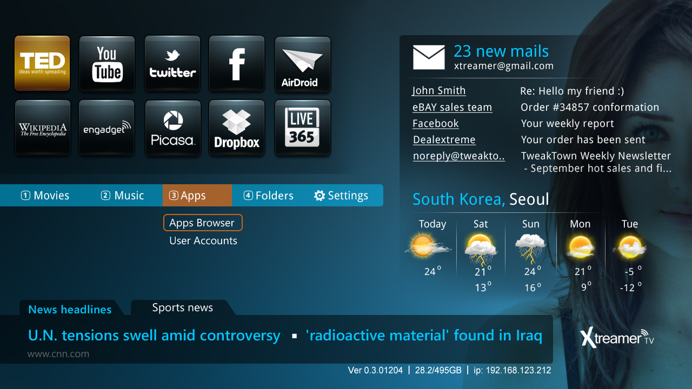Select Sunday's storm weather icon
The width and height of the screenshot is (692, 389).
[531, 249]
